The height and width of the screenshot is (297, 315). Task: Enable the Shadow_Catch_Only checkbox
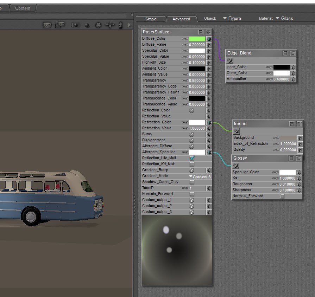(192, 182)
